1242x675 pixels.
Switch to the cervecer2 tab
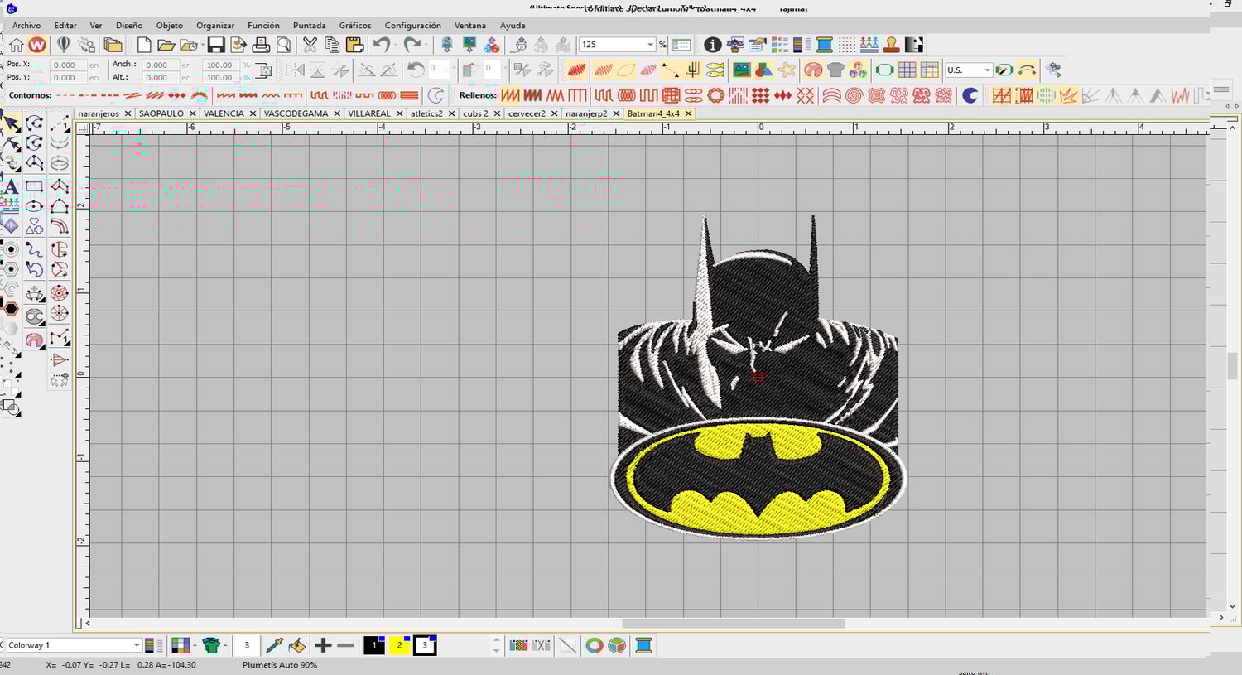point(527,113)
